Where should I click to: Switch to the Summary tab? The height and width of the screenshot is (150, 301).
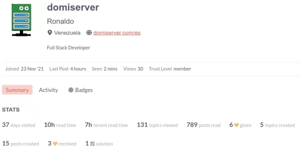pyautogui.click(x=17, y=90)
